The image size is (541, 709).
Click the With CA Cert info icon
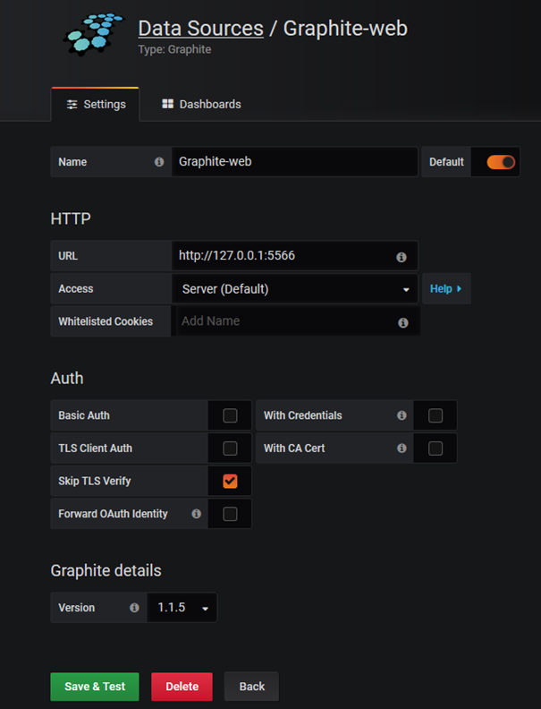click(x=402, y=448)
